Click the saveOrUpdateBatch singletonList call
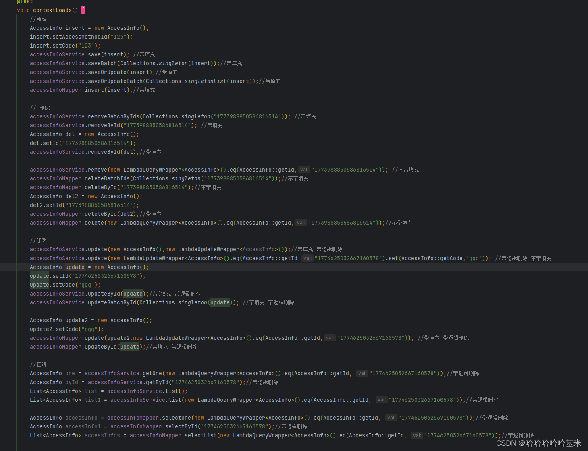 [144, 81]
